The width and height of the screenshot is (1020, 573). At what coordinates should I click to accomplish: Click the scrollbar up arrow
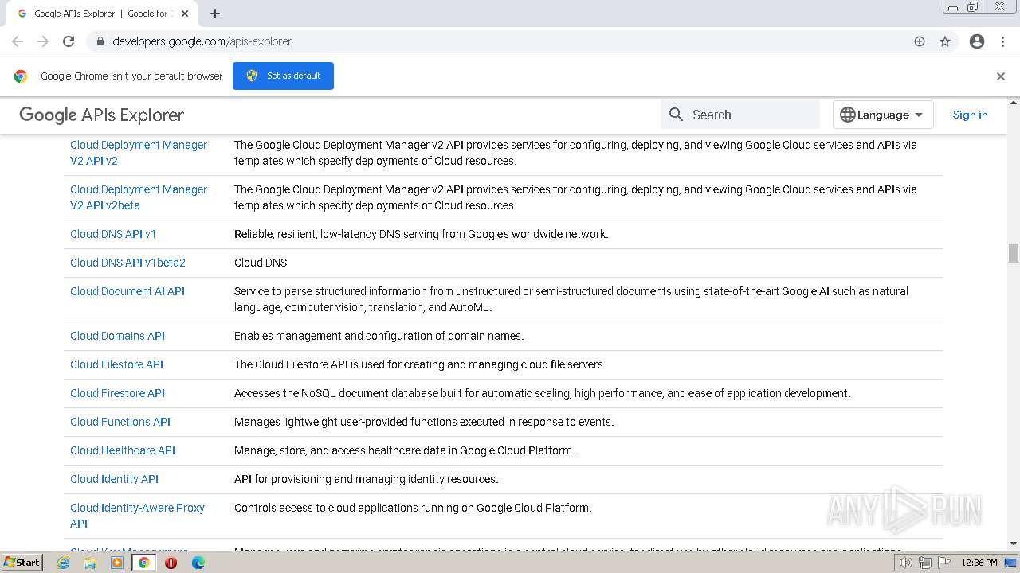(1014, 103)
